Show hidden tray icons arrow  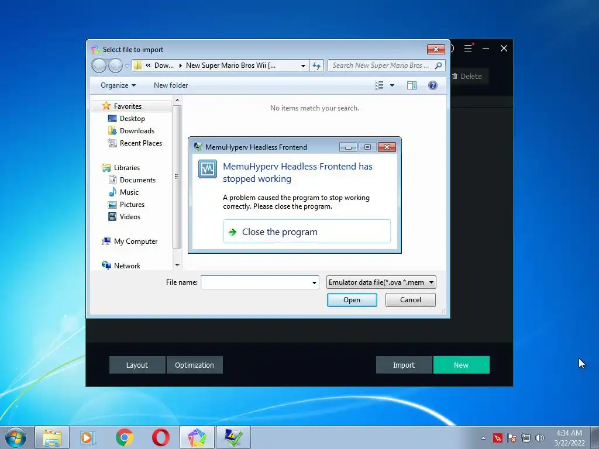pyautogui.click(x=483, y=438)
